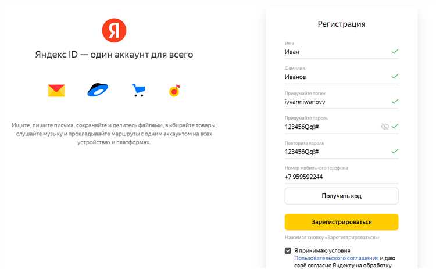Click the green checkmark beside repeat password field
436x269 pixels.
point(395,152)
